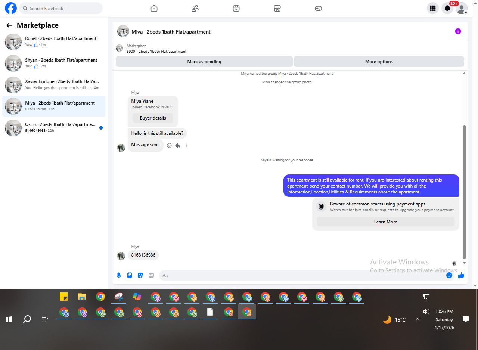Go back with the Marketplace arrow
This screenshot has width=478, height=350.
click(9, 25)
